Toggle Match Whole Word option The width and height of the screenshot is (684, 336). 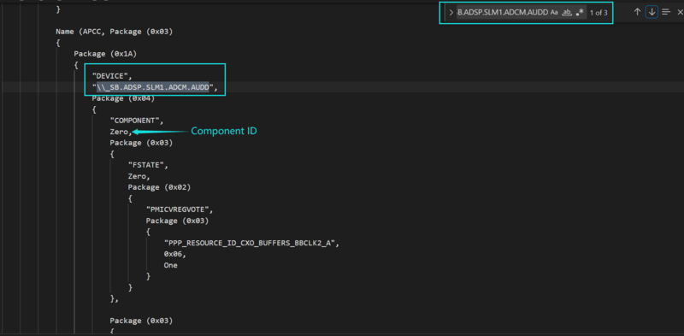tap(567, 13)
